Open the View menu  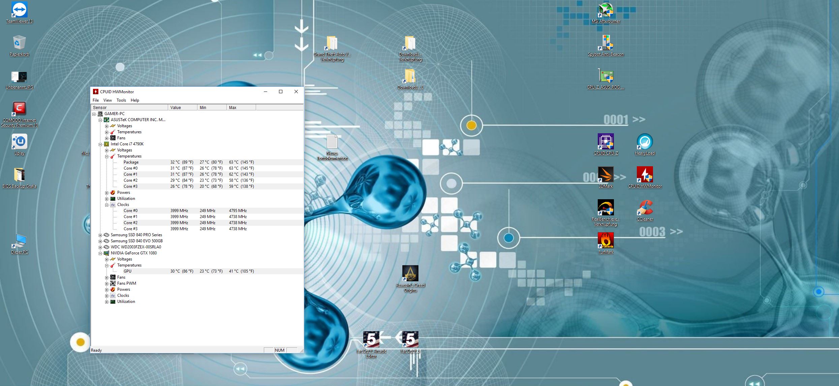click(x=107, y=100)
